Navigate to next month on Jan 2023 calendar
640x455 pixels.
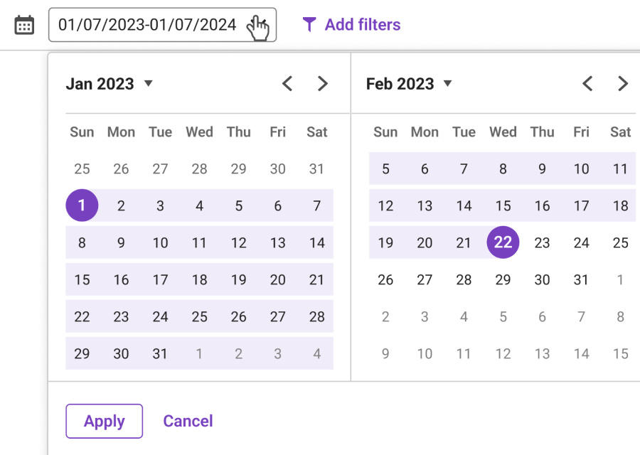323,83
